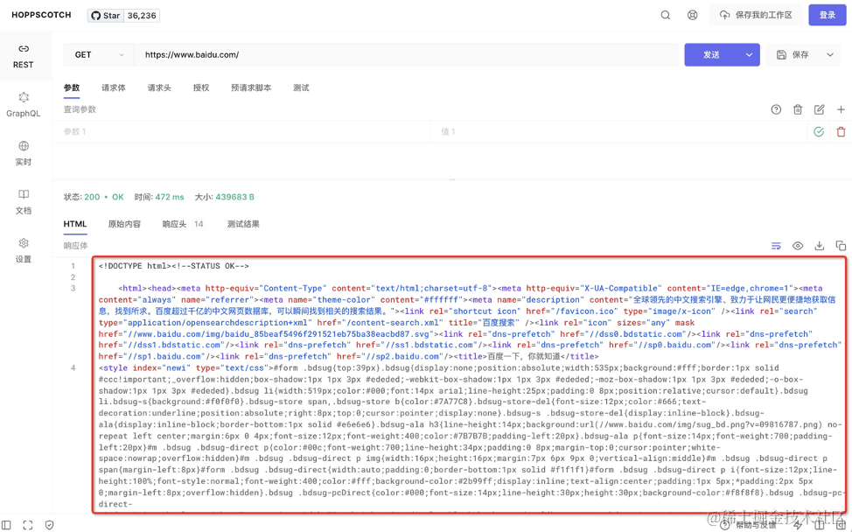
Task: Open the 设置 settings section
Action: 24,250
